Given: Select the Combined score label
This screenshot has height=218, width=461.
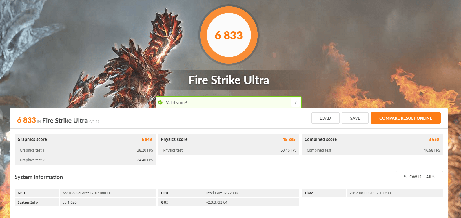Looking at the screenshot, I should [x=321, y=139].
